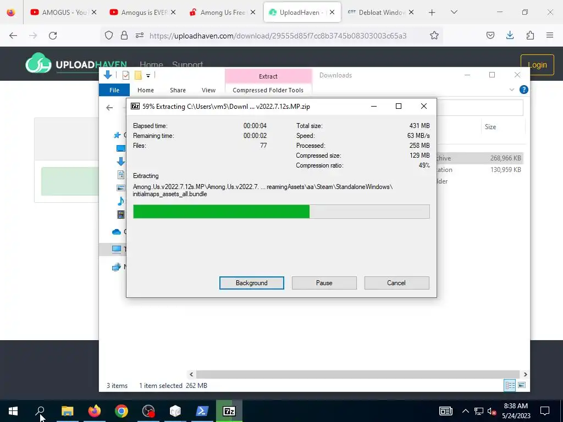Click muted volume icon in system tray

[x=492, y=411]
